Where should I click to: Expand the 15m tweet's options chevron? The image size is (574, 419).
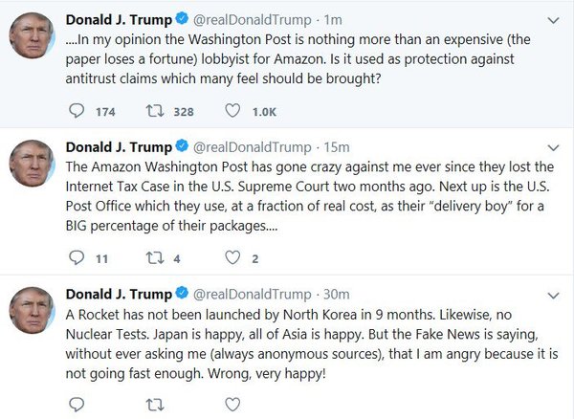coord(553,147)
